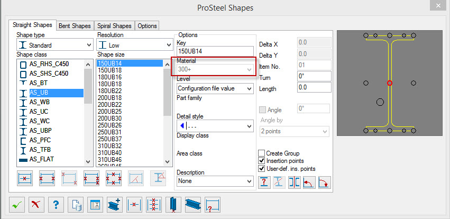The image size is (450, 219).
Task: Switch to the Straight Shapes tab
Action: (x=32, y=25)
